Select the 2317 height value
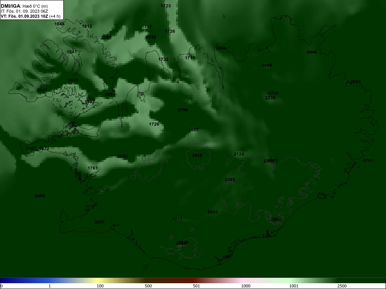The width and height of the screenshot is (386, 289). click(x=177, y=218)
